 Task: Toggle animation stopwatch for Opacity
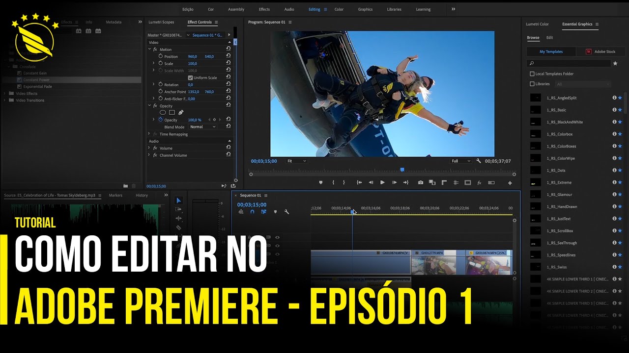coord(160,120)
